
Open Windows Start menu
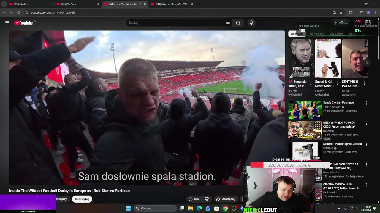pos(129,208)
